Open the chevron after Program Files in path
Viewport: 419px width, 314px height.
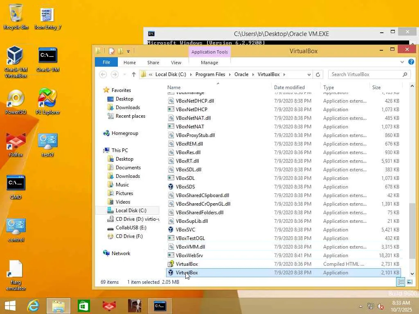pyautogui.click(x=230, y=74)
